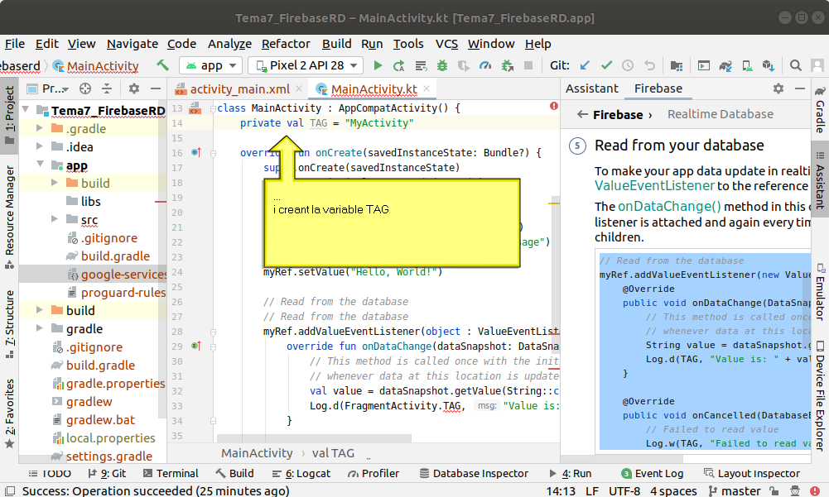Switch to the Assistant tab in right panel
829x497 pixels.
[x=591, y=88]
